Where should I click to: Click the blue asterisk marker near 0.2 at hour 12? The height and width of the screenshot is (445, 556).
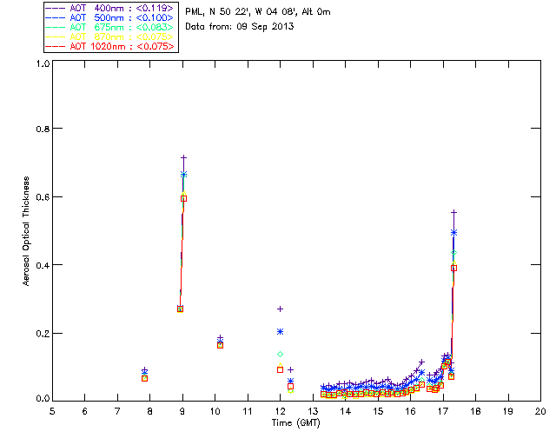[280, 332]
